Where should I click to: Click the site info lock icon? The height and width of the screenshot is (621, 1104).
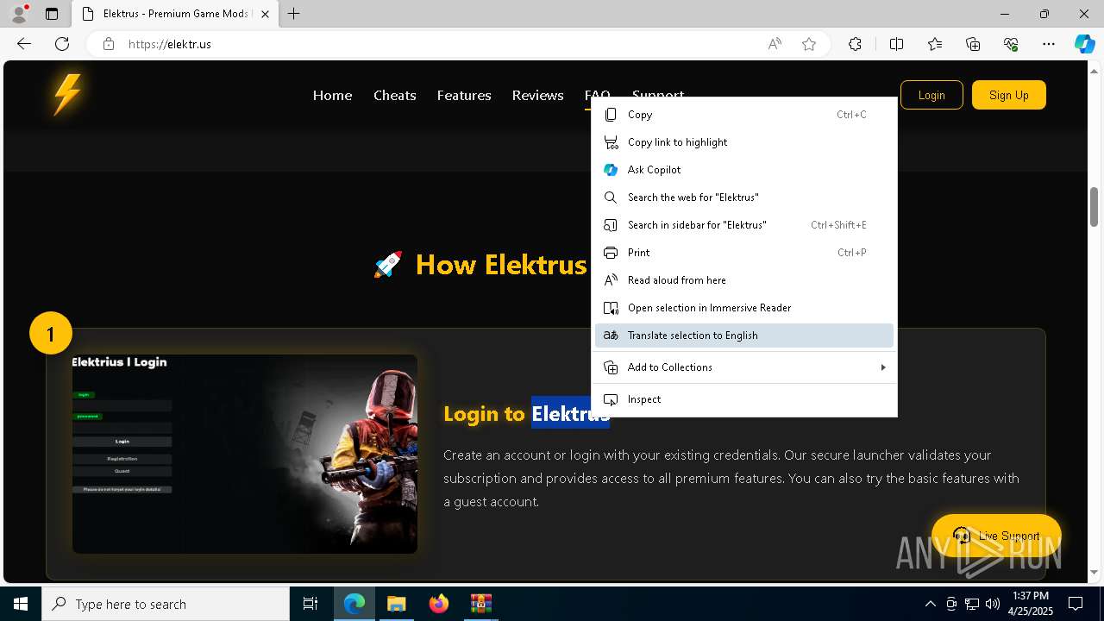tap(109, 44)
